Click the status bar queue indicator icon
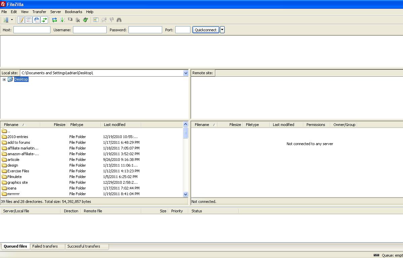 [376, 255]
